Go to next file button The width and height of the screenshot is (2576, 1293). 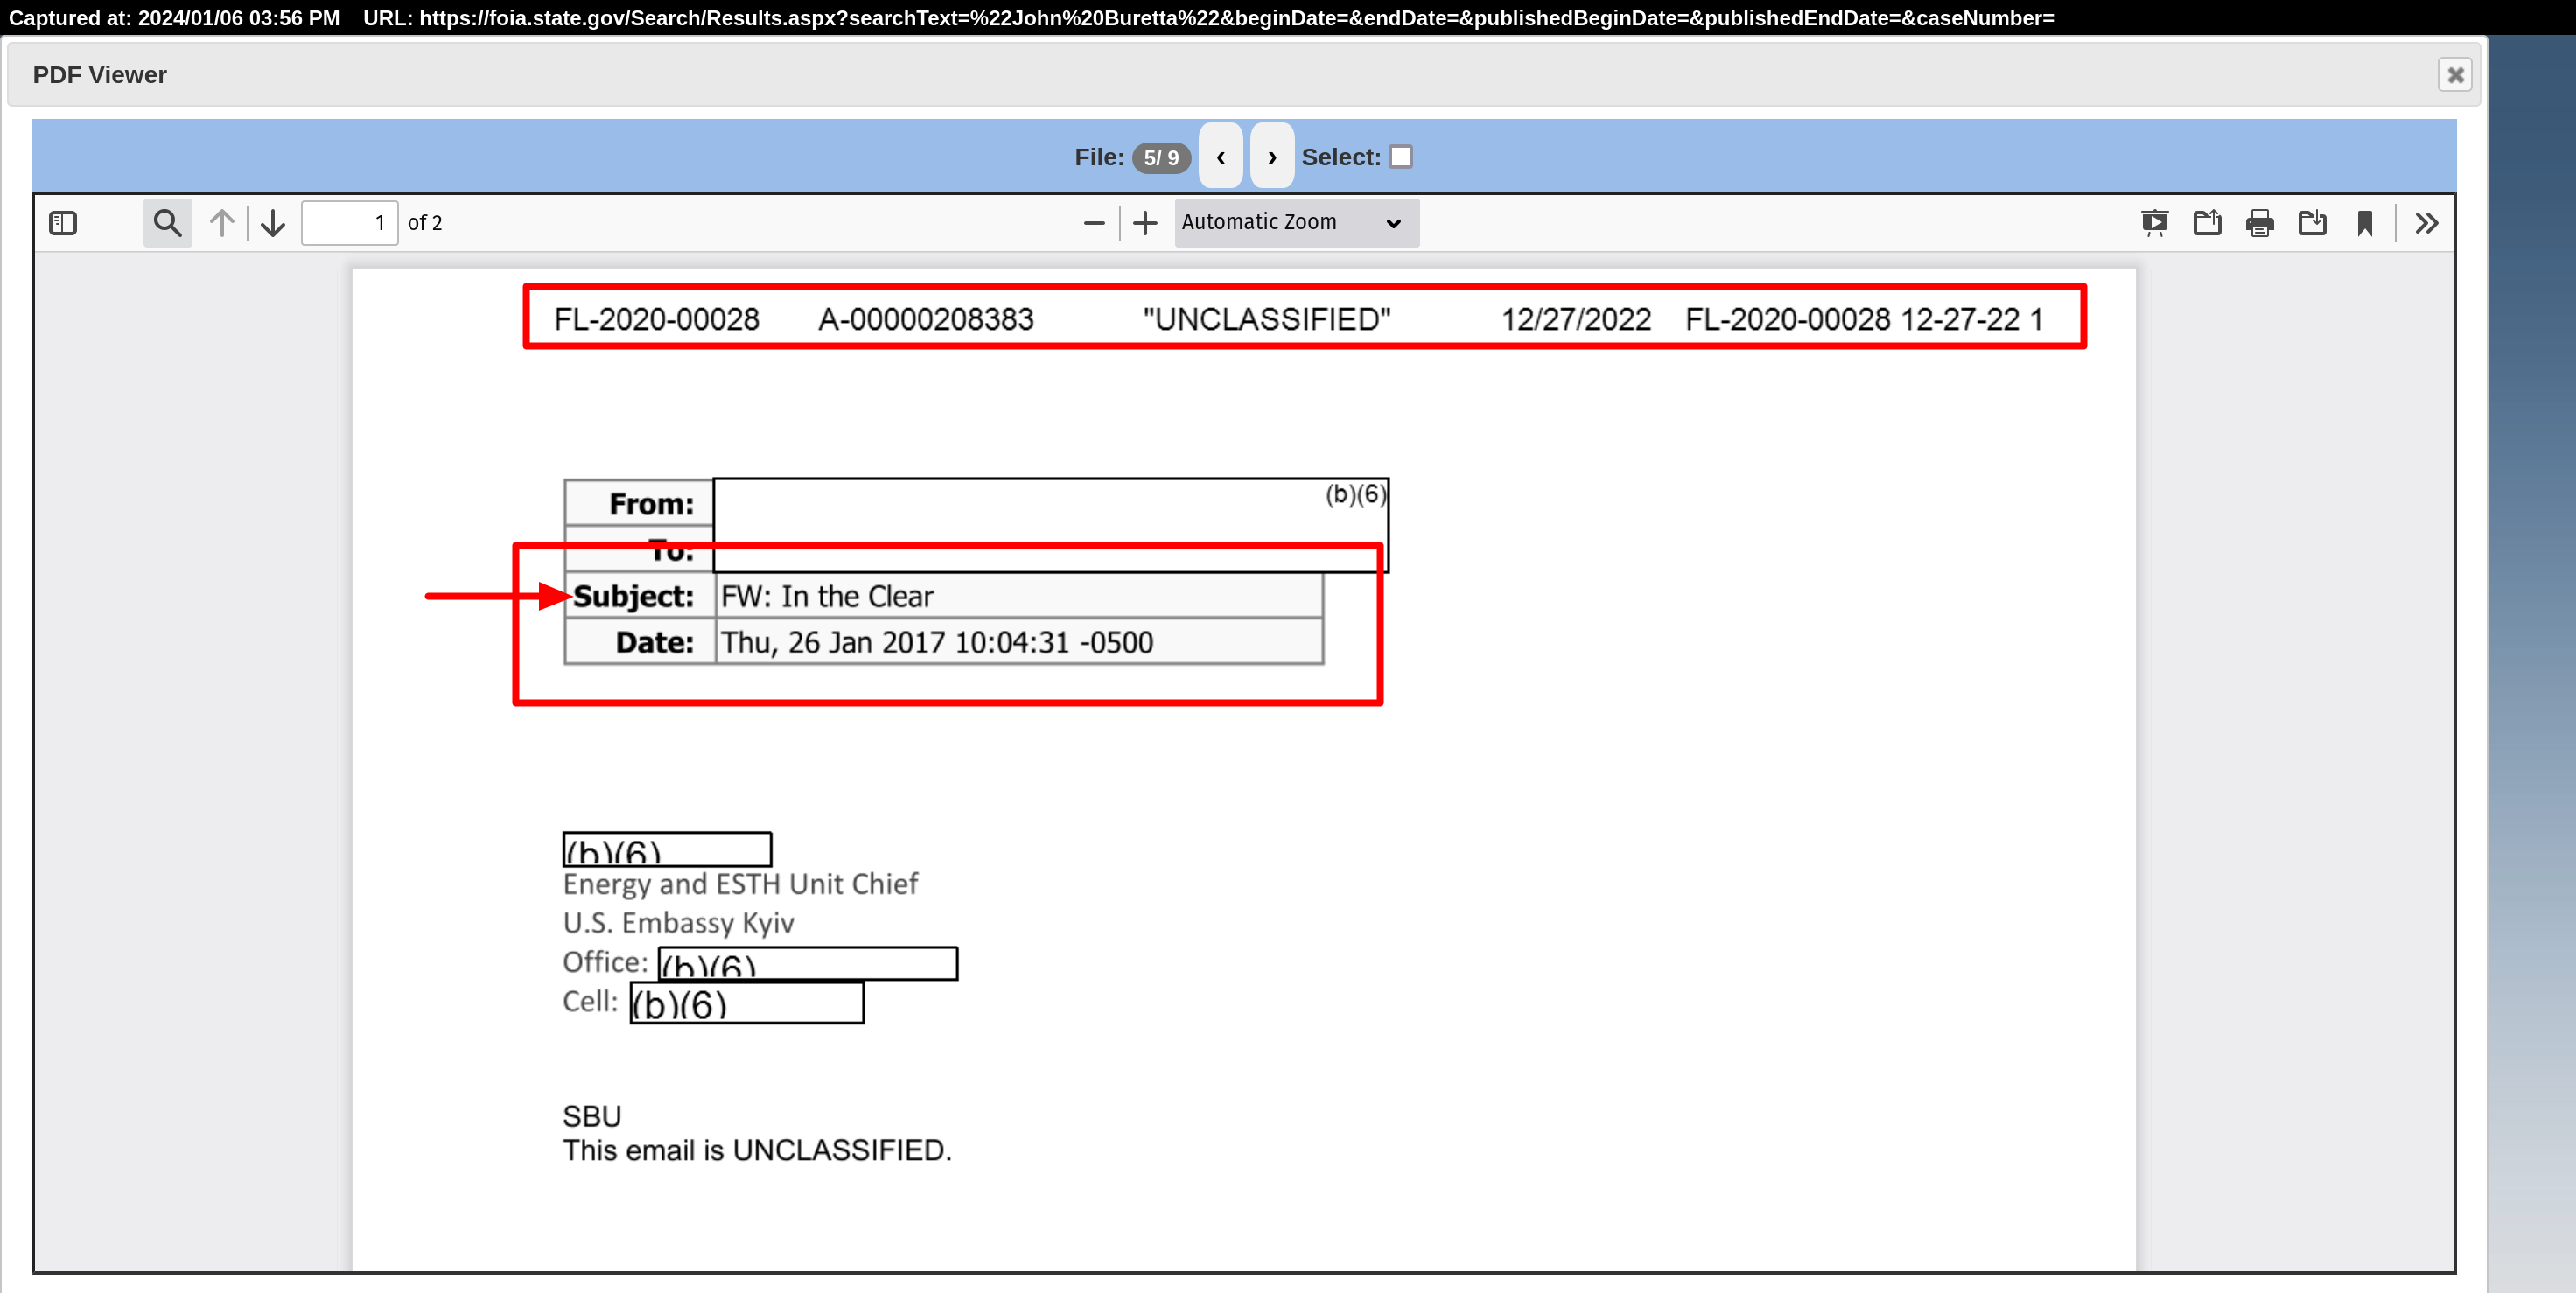[x=1272, y=156]
